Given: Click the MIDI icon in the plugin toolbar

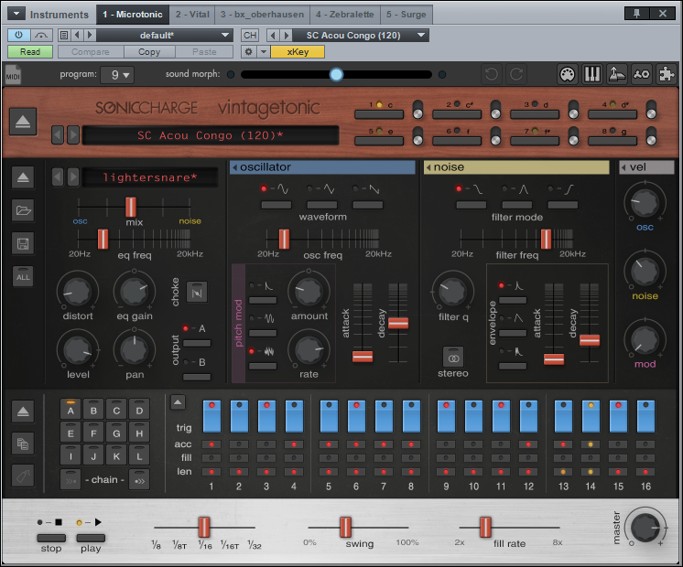Looking at the screenshot, I should [x=13, y=75].
